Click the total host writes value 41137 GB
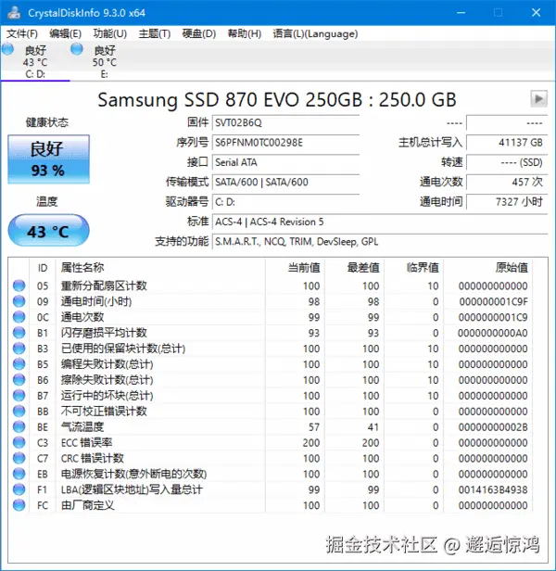The width and height of the screenshot is (556, 571). (x=507, y=143)
